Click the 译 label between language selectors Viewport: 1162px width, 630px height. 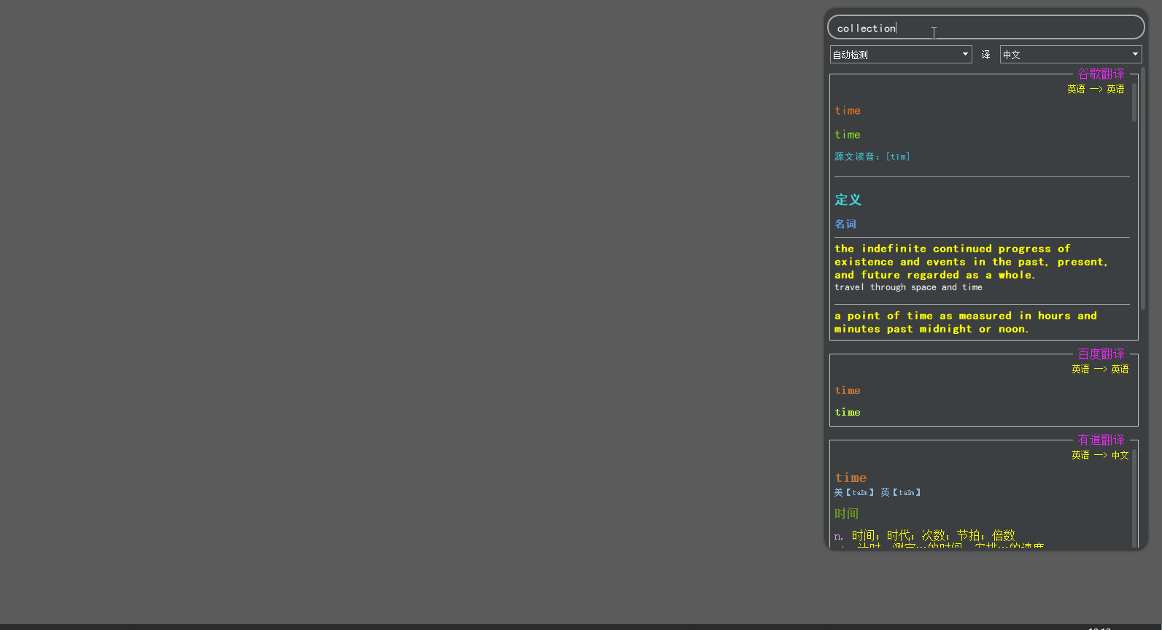point(986,55)
